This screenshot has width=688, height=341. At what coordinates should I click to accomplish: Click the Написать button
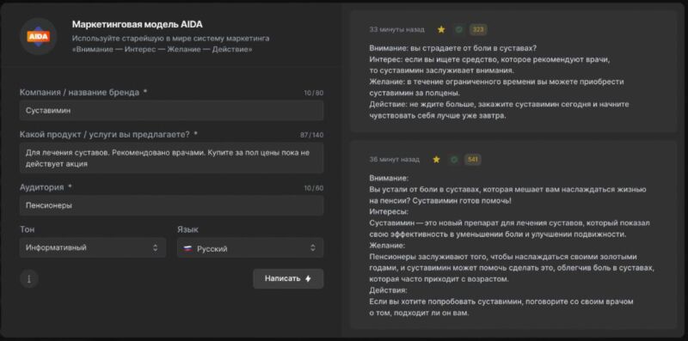click(x=288, y=279)
